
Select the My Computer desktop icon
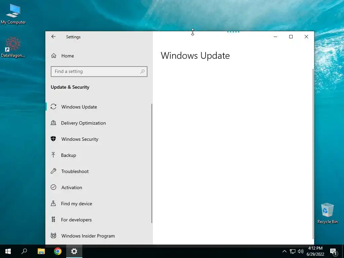13,14
